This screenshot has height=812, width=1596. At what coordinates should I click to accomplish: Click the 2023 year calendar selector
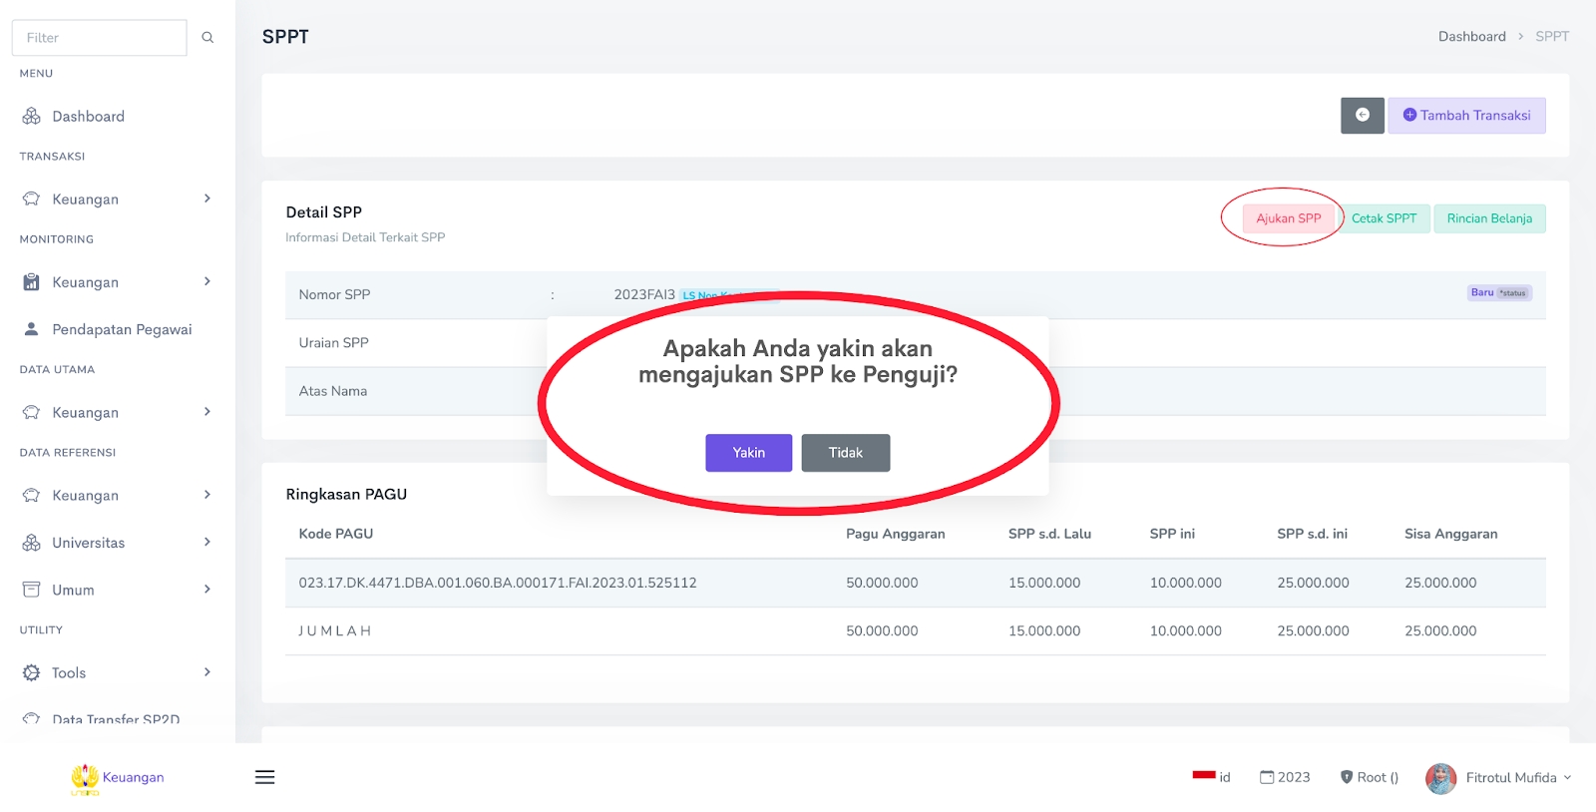coord(1285,777)
